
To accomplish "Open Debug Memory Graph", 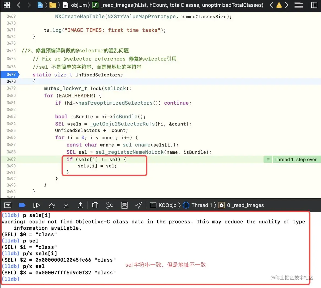I will tap(110, 205).
